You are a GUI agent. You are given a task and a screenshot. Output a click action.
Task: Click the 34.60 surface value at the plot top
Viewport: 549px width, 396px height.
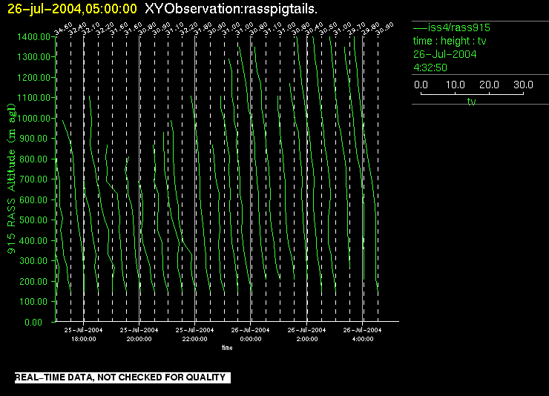pyautogui.click(x=63, y=29)
